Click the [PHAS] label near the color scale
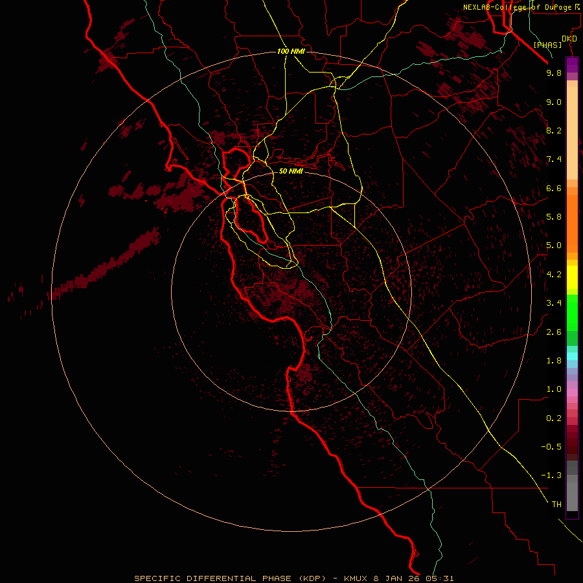583x583 pixels. pos(547,45)
